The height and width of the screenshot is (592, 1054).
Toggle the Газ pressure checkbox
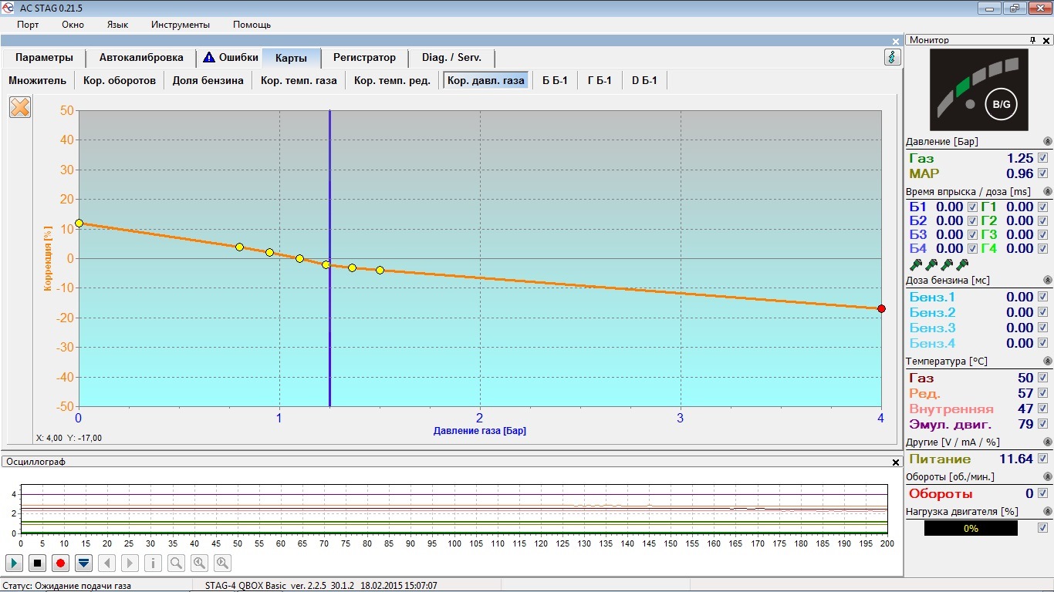1043,158
